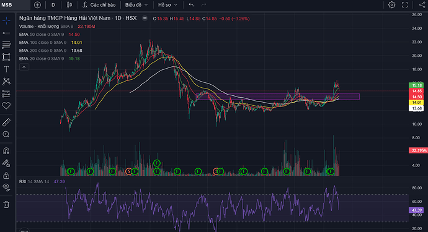Select the EMA 20 indicator legend
This screenshot has width=428, height=232.
[42, 59]
